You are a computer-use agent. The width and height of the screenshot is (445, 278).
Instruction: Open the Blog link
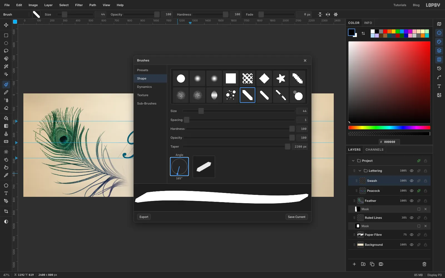click(416, 5)
